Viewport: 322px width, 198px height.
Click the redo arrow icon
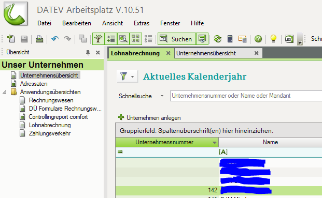pos(67,39)
